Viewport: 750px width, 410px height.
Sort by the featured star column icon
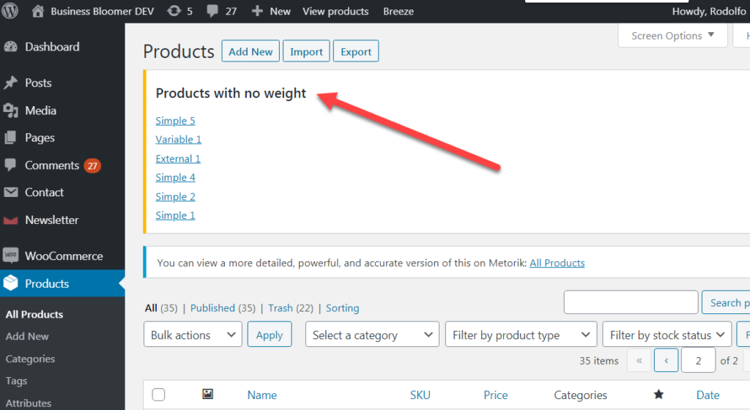click(658, 394)
